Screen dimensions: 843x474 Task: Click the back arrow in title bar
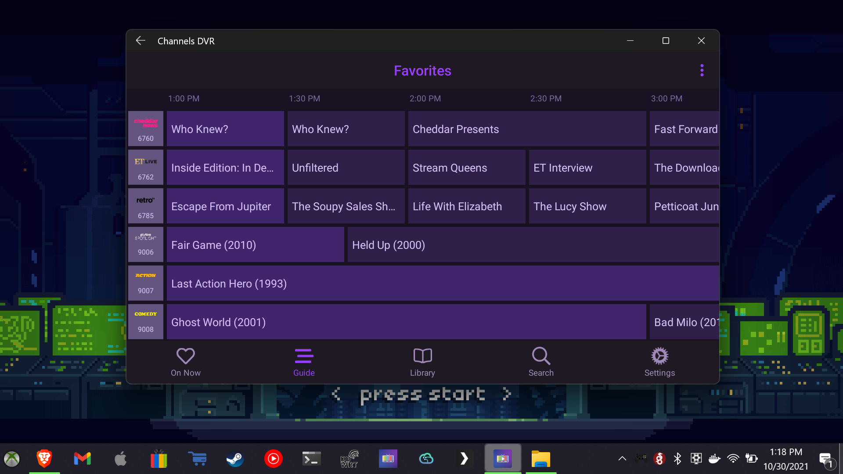(140, 41)
